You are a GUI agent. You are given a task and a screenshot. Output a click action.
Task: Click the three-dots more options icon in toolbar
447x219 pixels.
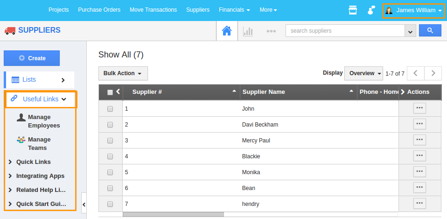(271, 31)
